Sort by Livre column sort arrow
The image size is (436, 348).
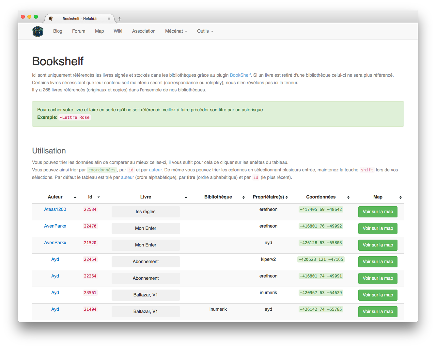[x=186, y=197]
